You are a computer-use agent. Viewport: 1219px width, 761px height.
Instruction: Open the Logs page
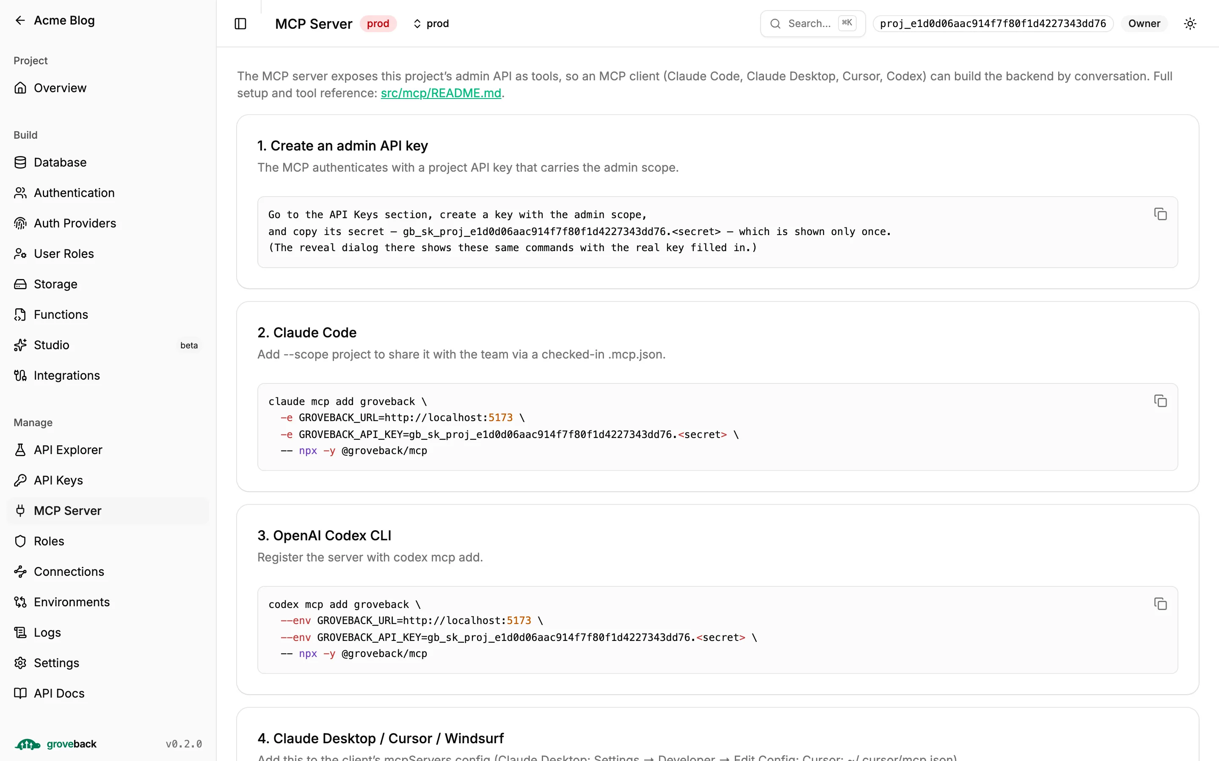click(108, 632)
